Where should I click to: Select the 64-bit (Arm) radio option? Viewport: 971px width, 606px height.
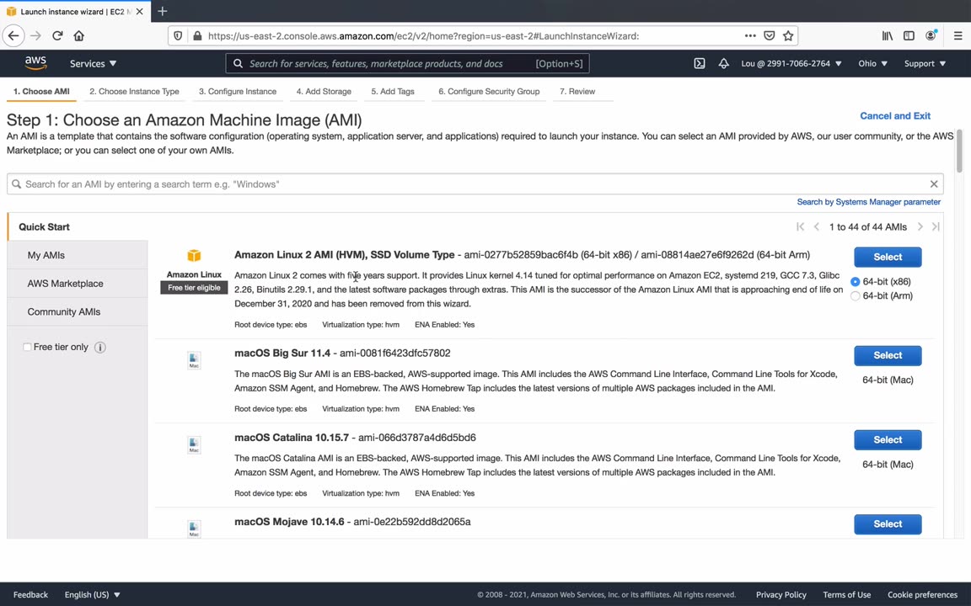(x=856, y=296)
